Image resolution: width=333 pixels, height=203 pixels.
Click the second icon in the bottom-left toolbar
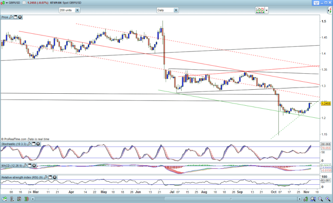tap(12, 199)
